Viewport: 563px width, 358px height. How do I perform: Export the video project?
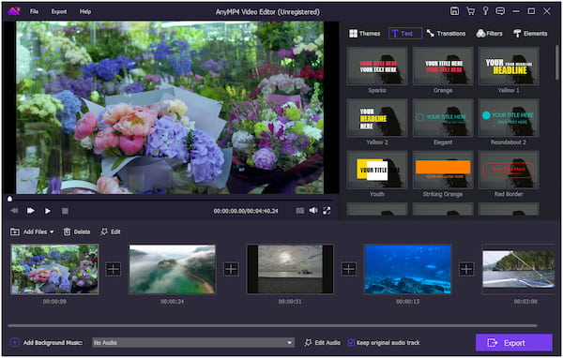click(x=514, y=343)
